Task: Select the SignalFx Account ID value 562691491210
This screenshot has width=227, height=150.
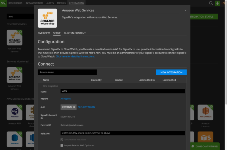Action: pos(68,117)
